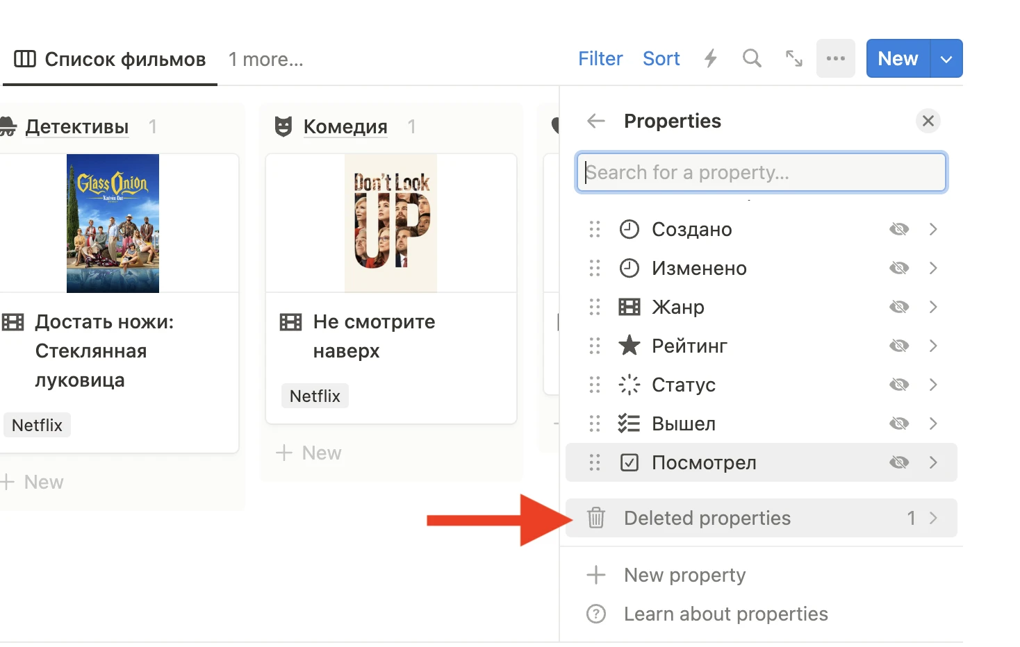Open Deleted properties list chevron
The height and width of the screenshot is (647, 1020).
coord(933,518)
